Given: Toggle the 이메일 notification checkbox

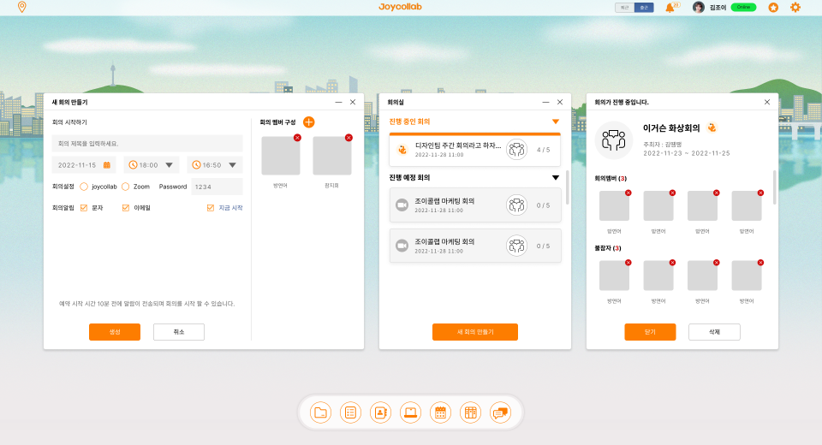Looking at the screenshot, I should pos(126,208).
